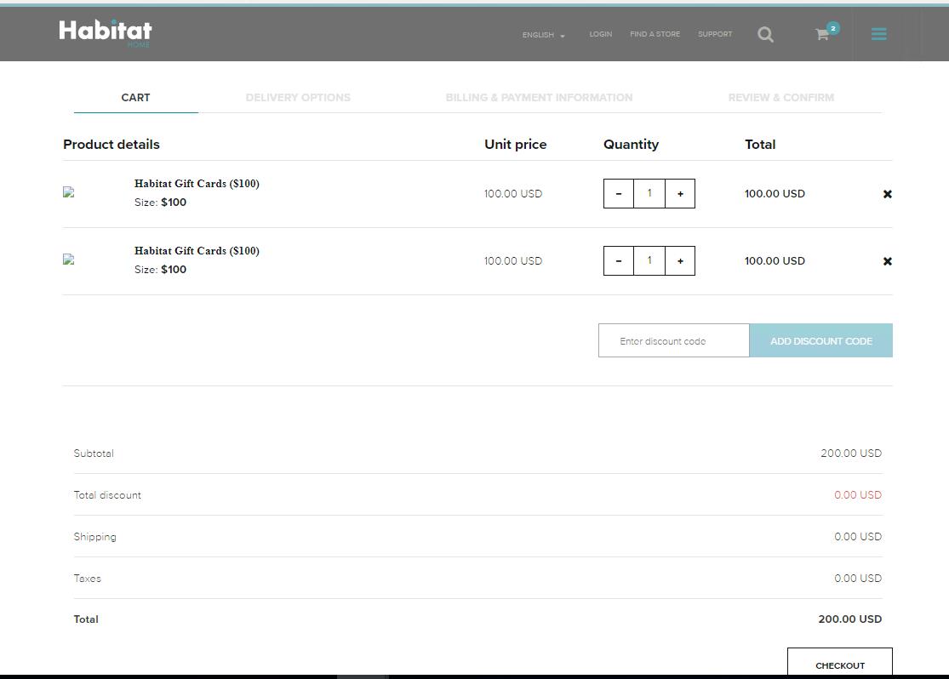Select Billing & Payment Information tab
This screenshot has width=949, height=679.
[x=540, y=98]
